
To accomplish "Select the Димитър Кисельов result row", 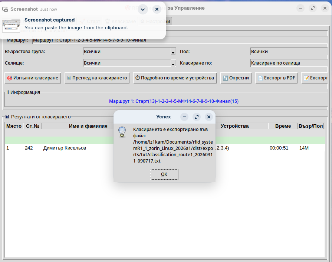I will click(x=65, y=148).
